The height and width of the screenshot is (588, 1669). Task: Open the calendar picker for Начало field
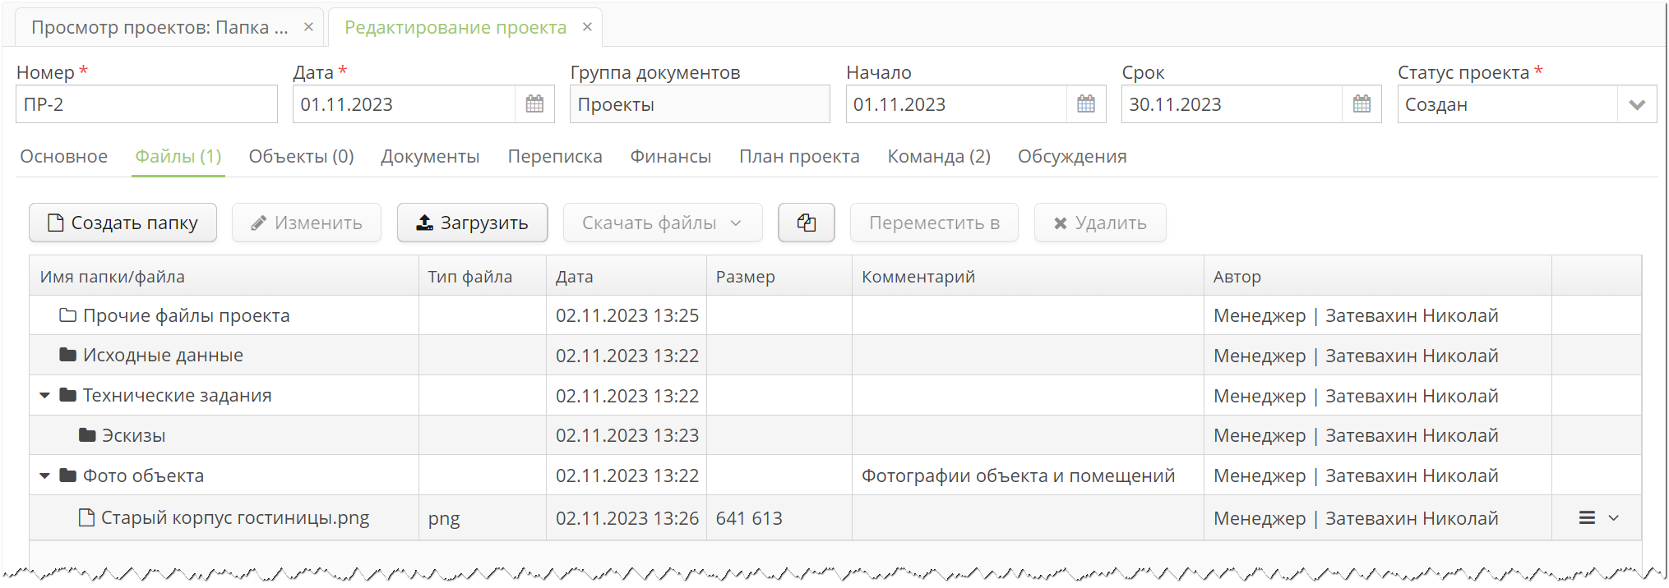coord(1086,104)
